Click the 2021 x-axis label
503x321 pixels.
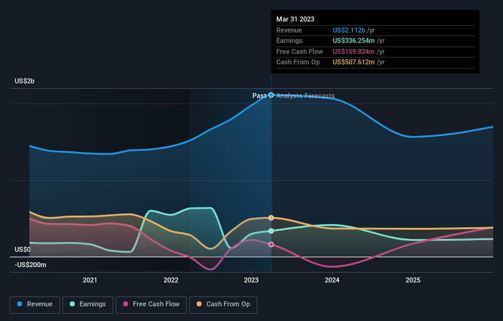(90, 280)
